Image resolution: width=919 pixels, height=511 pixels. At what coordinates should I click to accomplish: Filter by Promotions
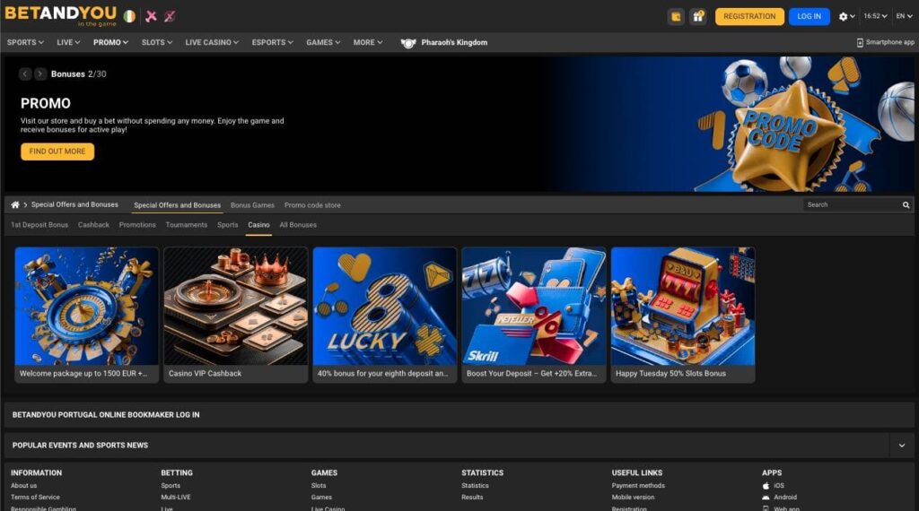137,225
